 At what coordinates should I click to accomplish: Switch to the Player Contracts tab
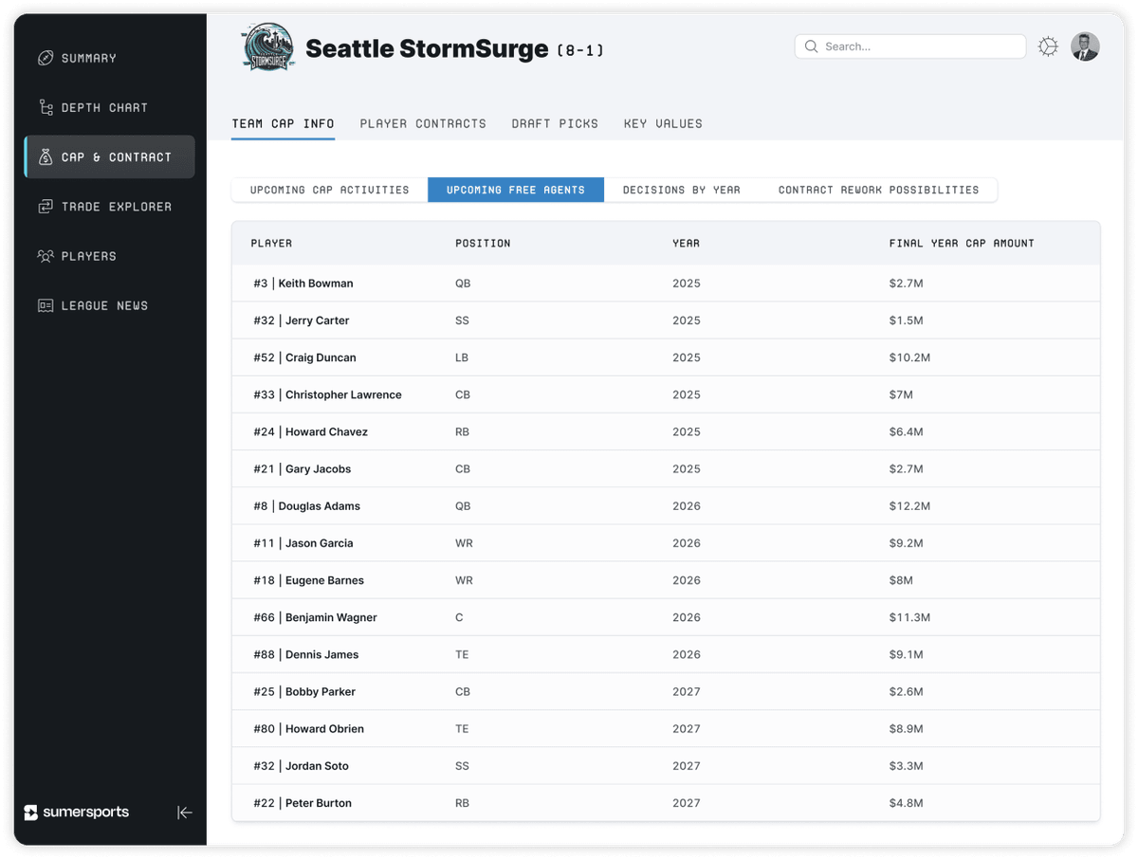(x=423, y=123)
